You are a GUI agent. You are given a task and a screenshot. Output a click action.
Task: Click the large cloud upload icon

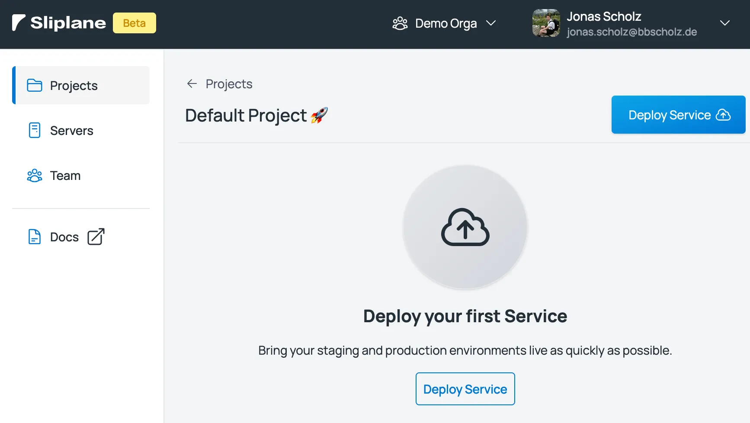click(x=465, y=228)
